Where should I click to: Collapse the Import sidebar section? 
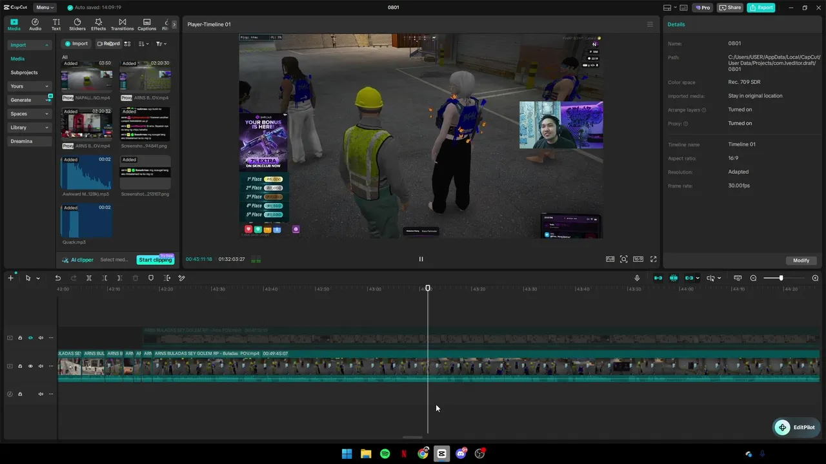pyautogui.click(x=29, y=45)
